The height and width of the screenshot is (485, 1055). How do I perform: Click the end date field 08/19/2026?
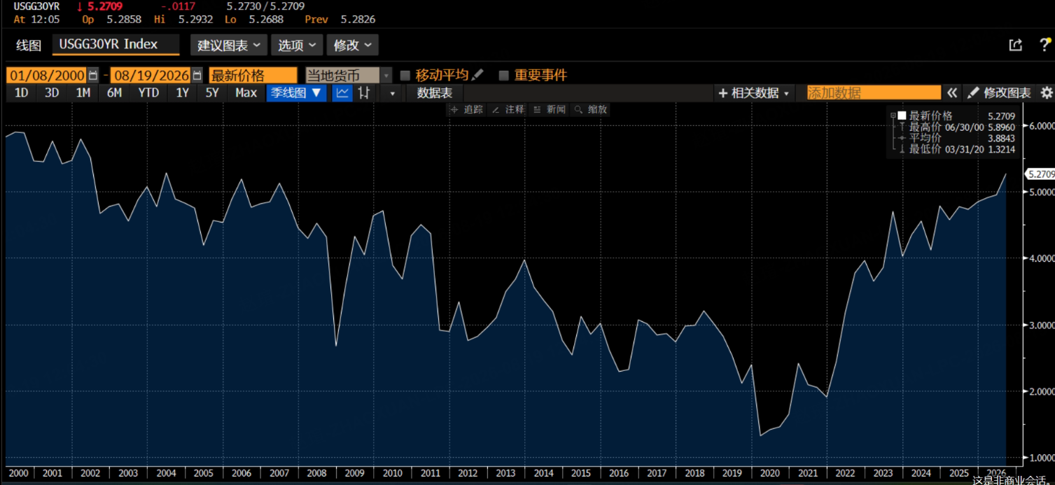click(x=151, y=76)
